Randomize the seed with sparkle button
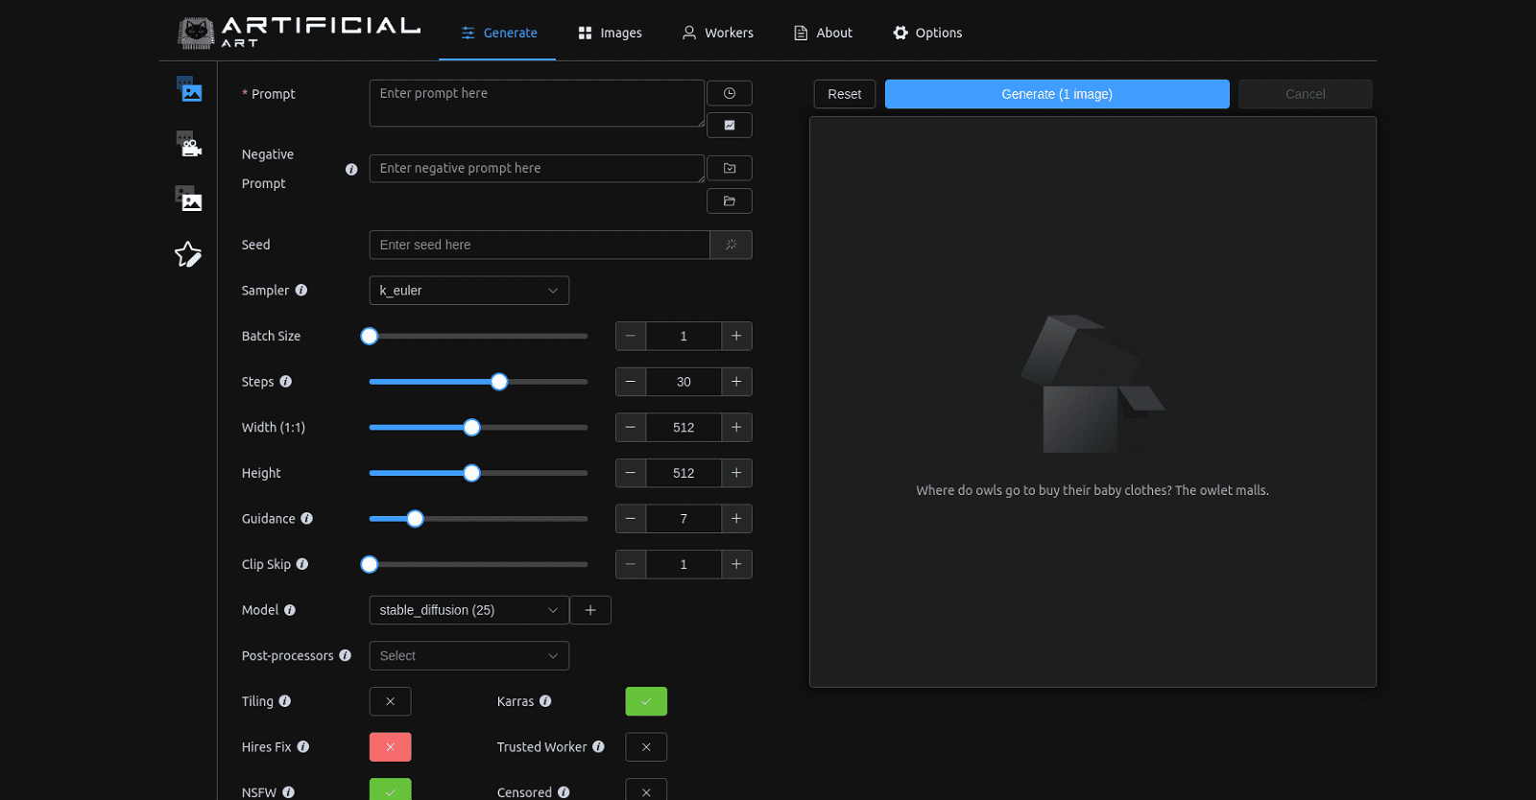 (731, 245)
